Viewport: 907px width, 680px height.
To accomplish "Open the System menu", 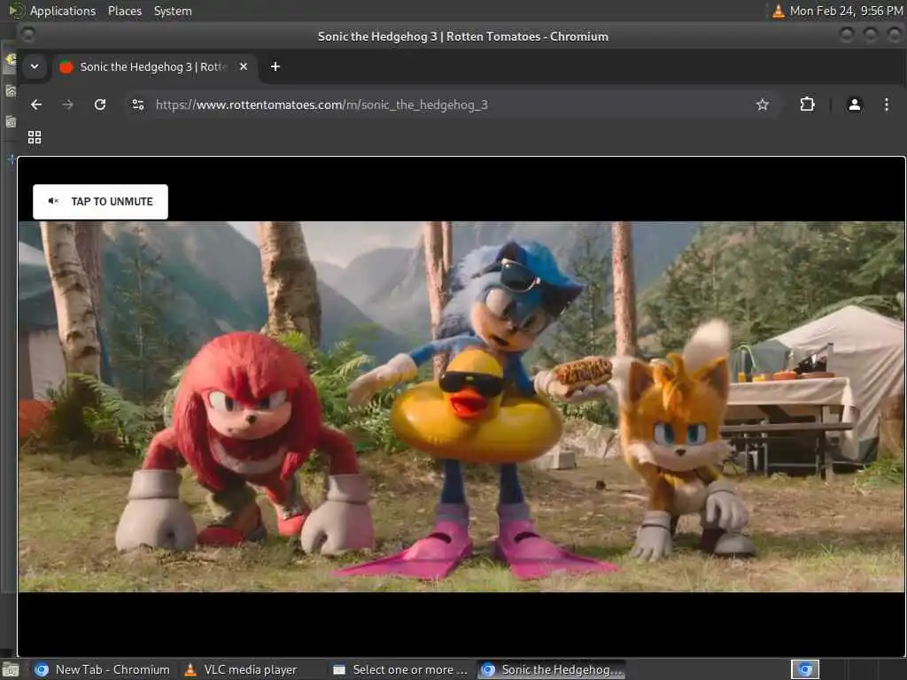I will 173,11.
